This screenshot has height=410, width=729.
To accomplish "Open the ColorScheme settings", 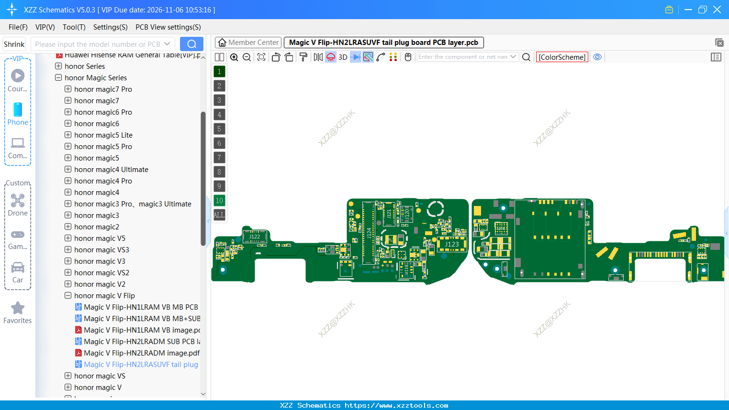I will (562, 57).
